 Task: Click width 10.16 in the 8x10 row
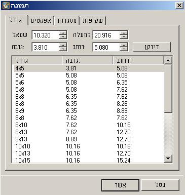tap(124, 125)
